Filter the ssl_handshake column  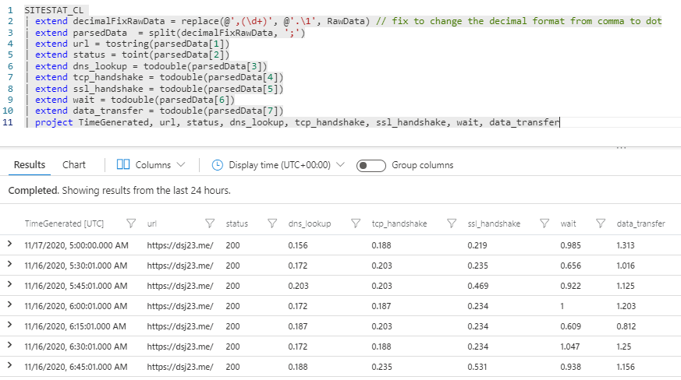click(544, 223)
